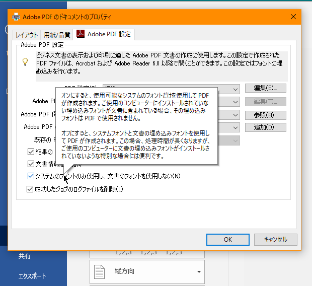Open the 用紙/品質 tab

(x=57, y=35)
